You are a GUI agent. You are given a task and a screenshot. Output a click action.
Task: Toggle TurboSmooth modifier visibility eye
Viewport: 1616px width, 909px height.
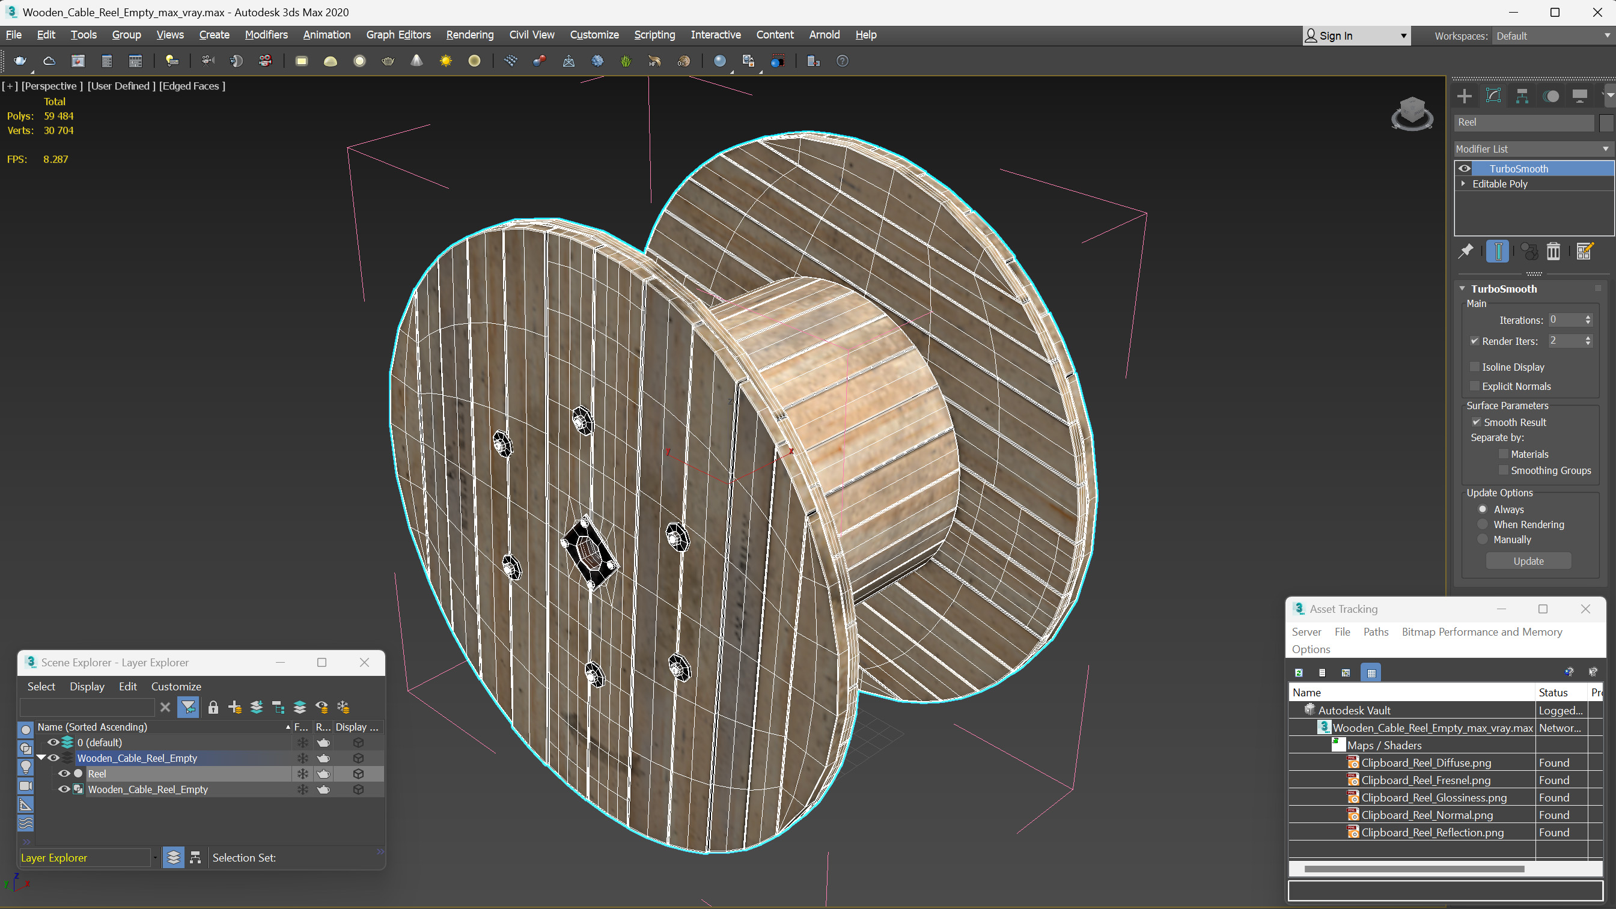[1465, 169]
